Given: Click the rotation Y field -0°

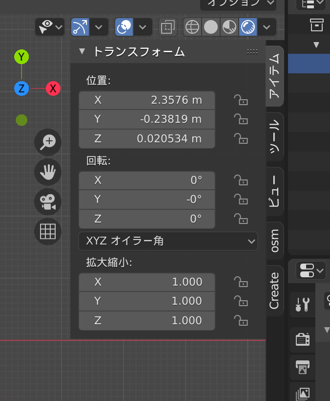Looking at the screenshot, I should click(147, 200).
